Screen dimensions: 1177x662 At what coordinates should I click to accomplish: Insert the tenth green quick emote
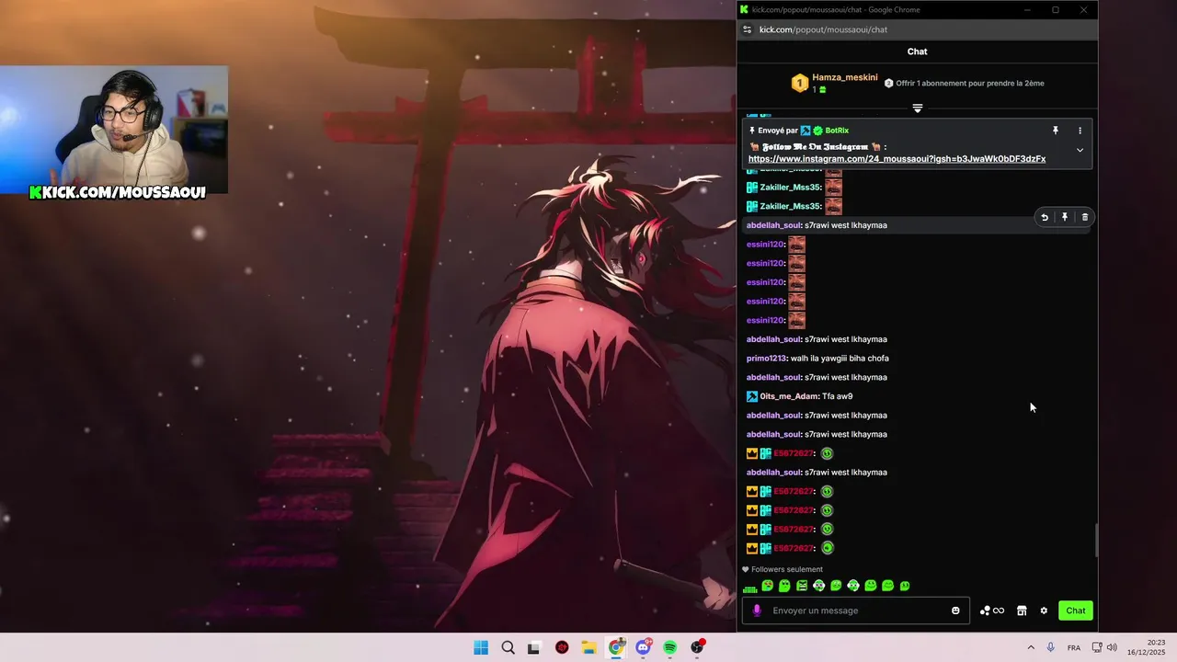(905, 586)
